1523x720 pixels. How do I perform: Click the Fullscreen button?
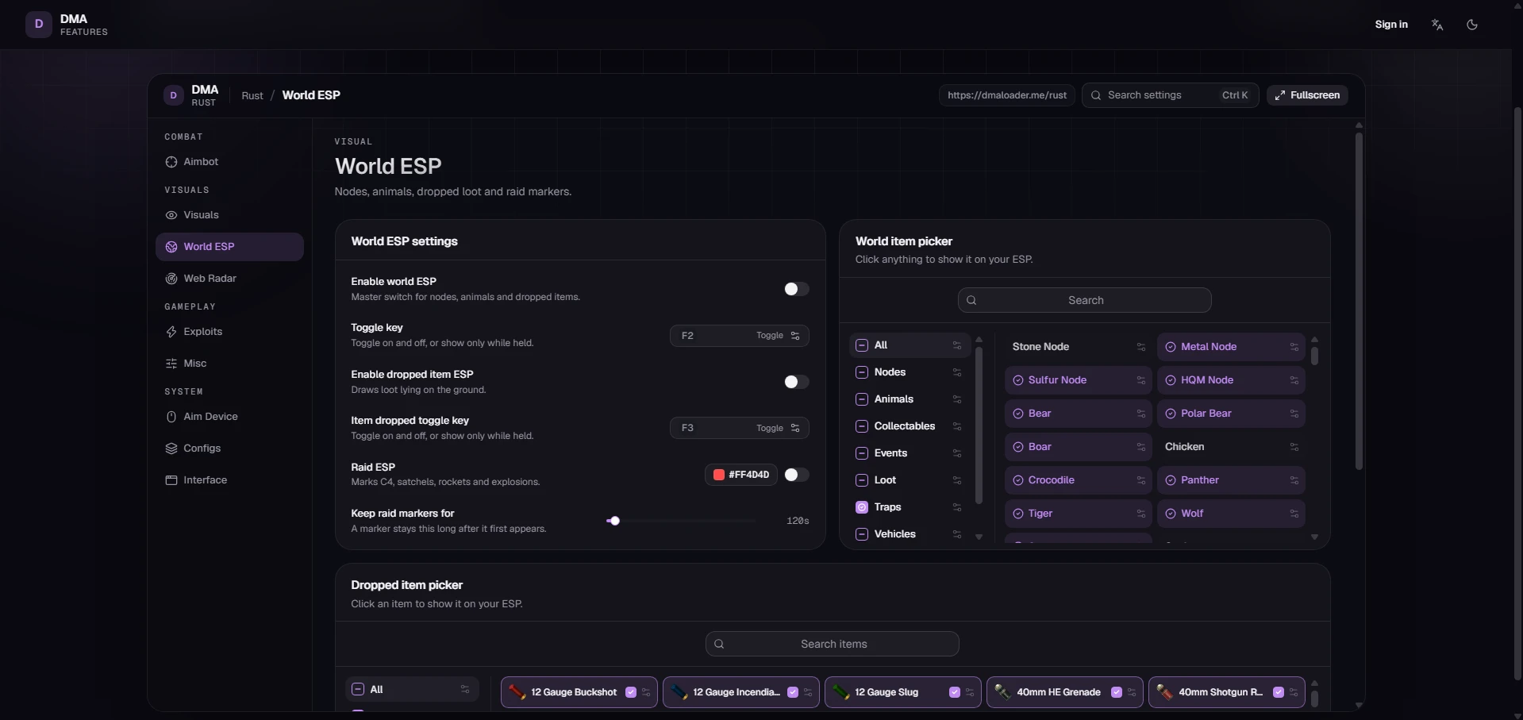click(x=1307, y=95)
